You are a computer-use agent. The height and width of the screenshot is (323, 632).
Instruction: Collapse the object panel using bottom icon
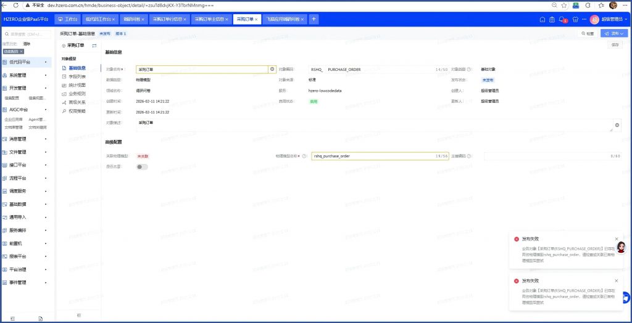click(78, 315)
